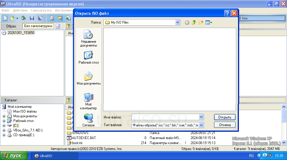This screenshot has height=160, width=287.
Task: Open Сетевое in places bar
Action: [89, 120]
